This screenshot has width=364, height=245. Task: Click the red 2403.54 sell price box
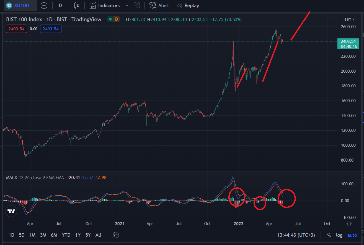point(17,29)
